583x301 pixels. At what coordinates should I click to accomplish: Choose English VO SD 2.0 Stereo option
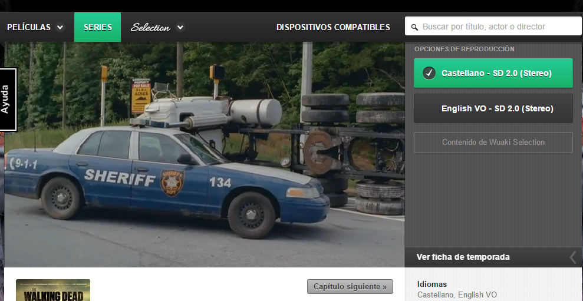click(x=493, y=108)
